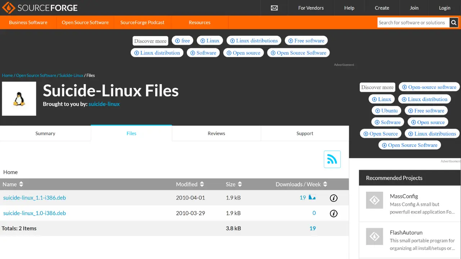Open the suicide-linux author profile link
The height and width of the screenshot is (259, 461).
[x=104, y=104]
